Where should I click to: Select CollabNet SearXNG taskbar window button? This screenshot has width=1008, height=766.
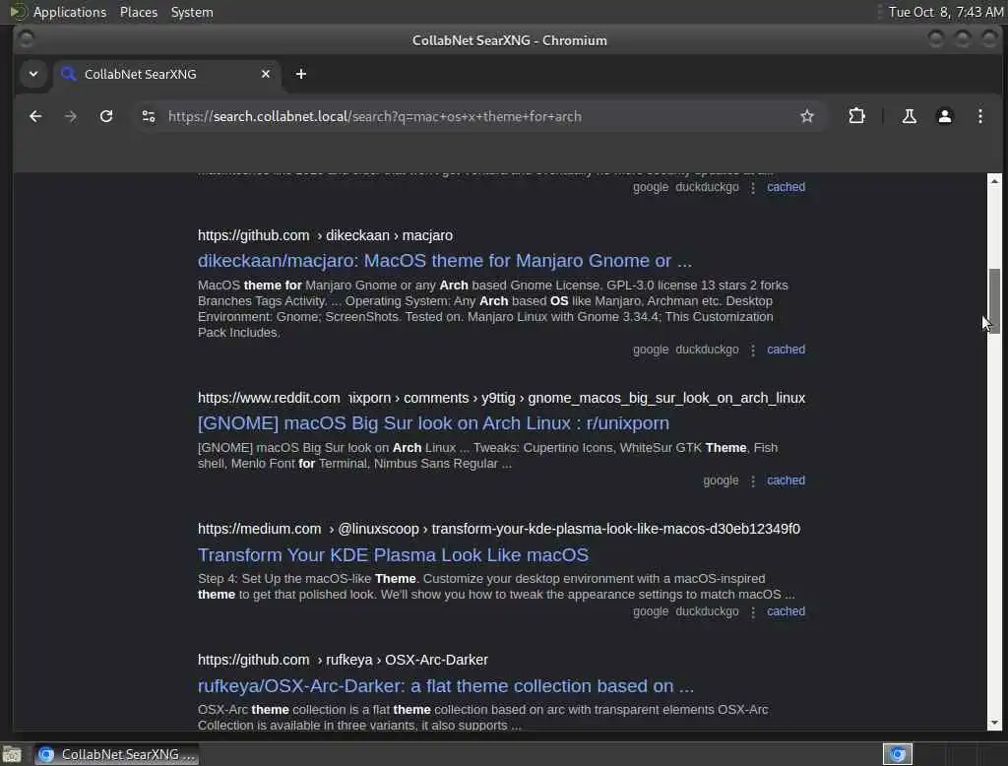pos(116,754)
